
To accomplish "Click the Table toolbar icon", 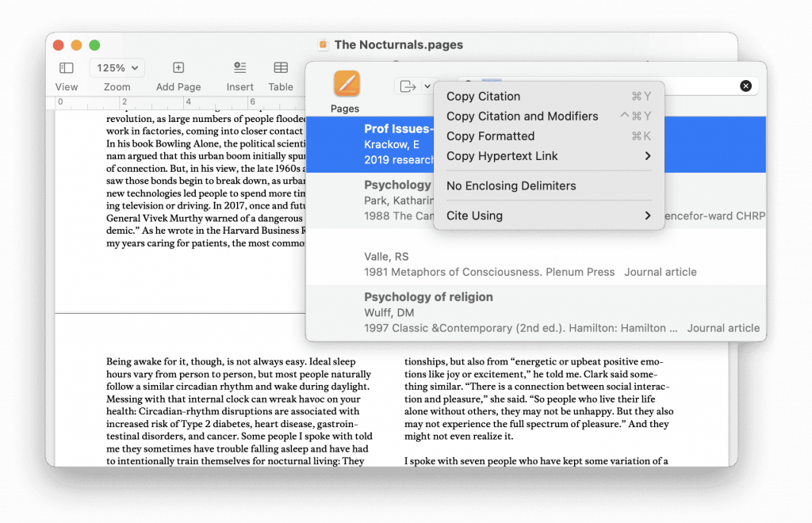I will coord(281,68).
